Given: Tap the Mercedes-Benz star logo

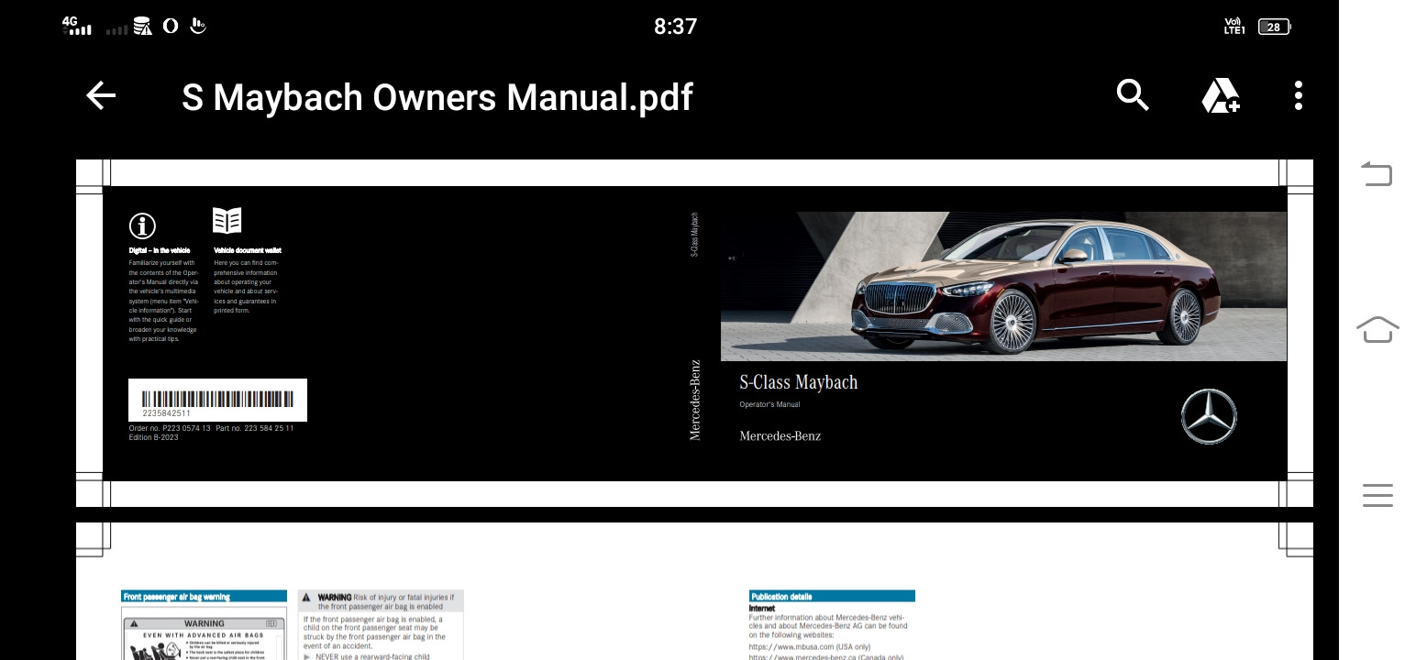Looking at the screenshot, I should pos(1209,417).
